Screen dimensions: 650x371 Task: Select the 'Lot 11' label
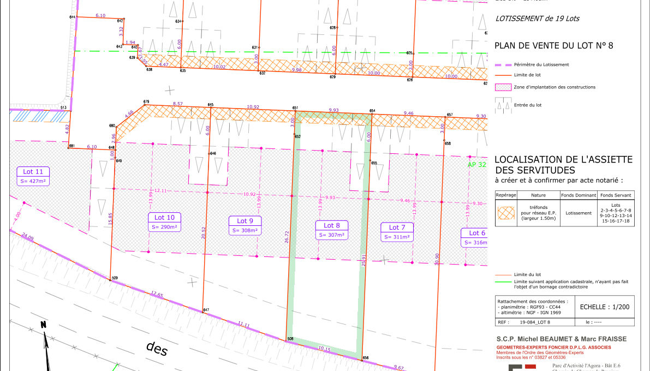pos(33,172)
